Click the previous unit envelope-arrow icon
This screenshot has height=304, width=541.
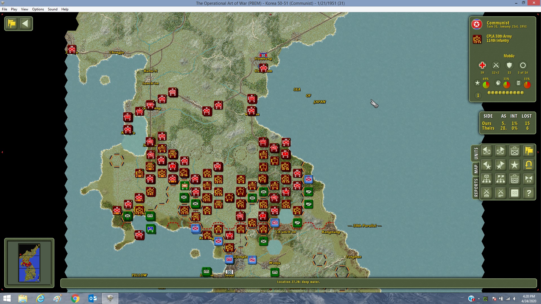coord(487,151)
